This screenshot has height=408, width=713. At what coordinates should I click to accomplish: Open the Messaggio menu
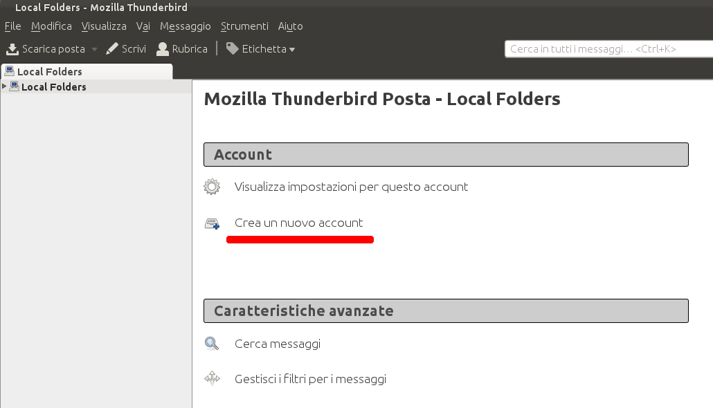[185, 26]
